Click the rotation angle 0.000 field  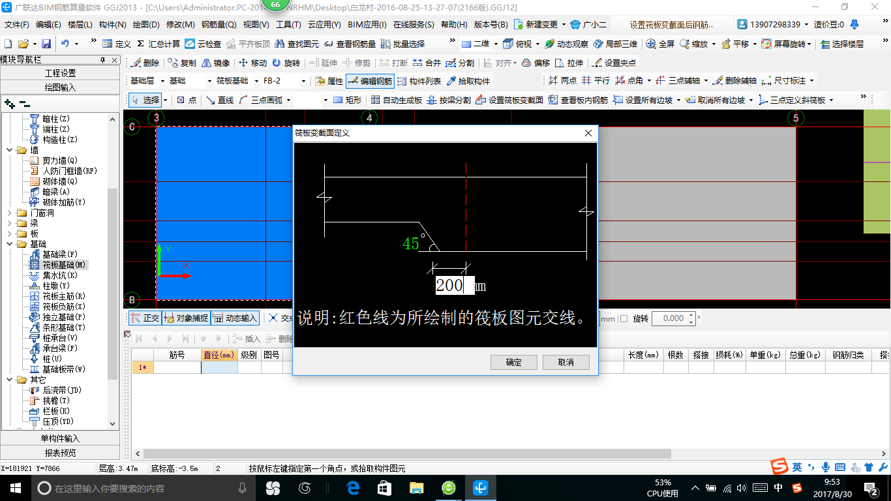[x=673, y=318]
